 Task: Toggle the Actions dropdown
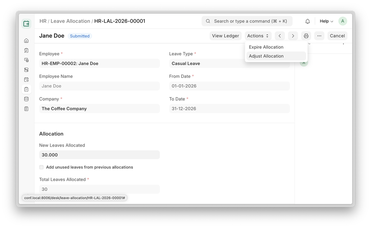[x=258, y=36]
